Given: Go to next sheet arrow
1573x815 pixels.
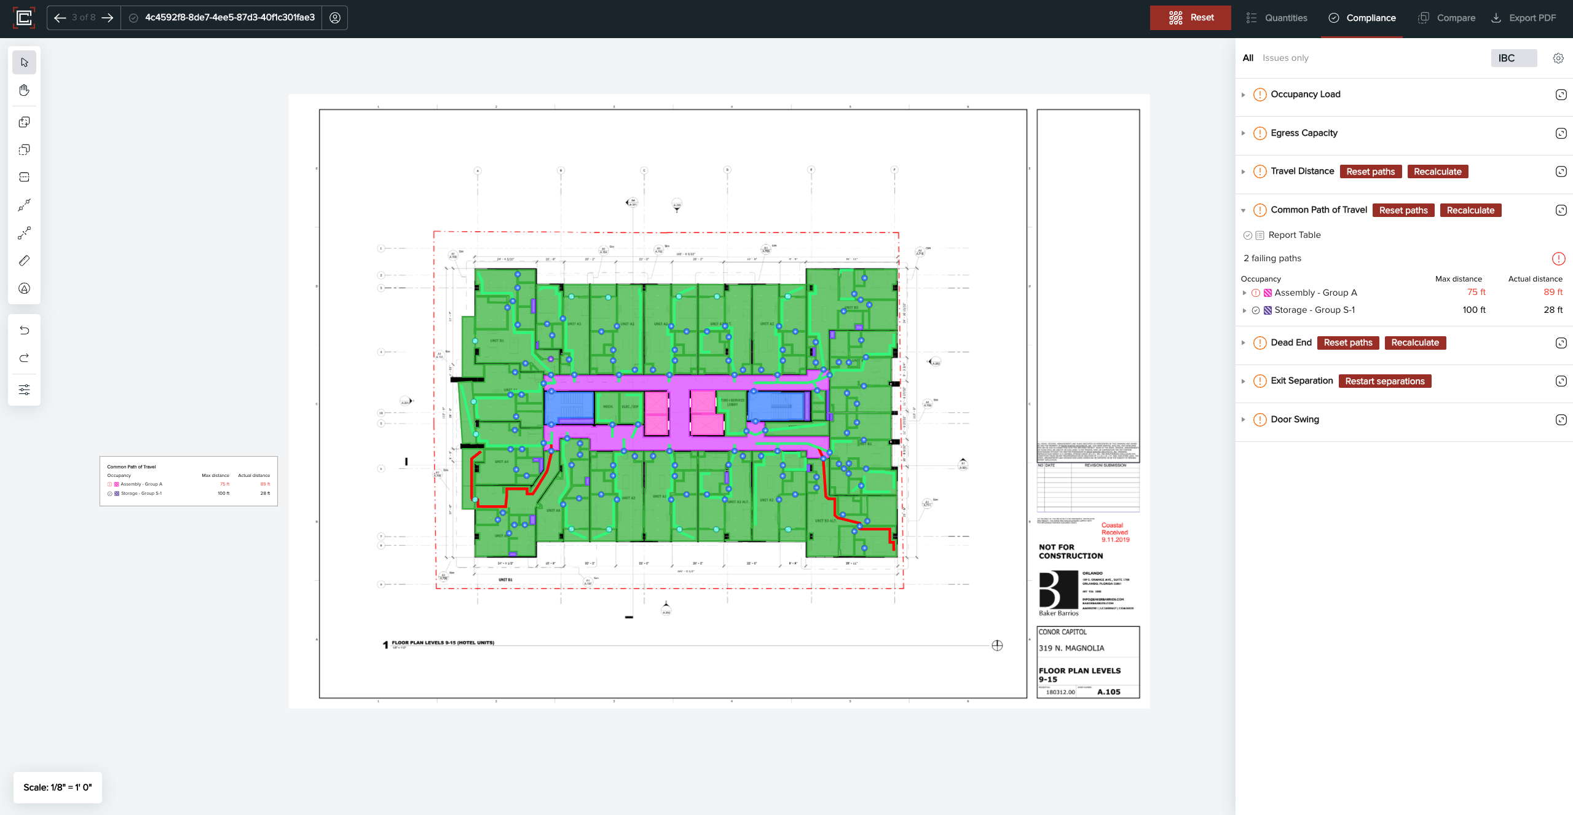Looking at the screenshot, I should point(108,18).
